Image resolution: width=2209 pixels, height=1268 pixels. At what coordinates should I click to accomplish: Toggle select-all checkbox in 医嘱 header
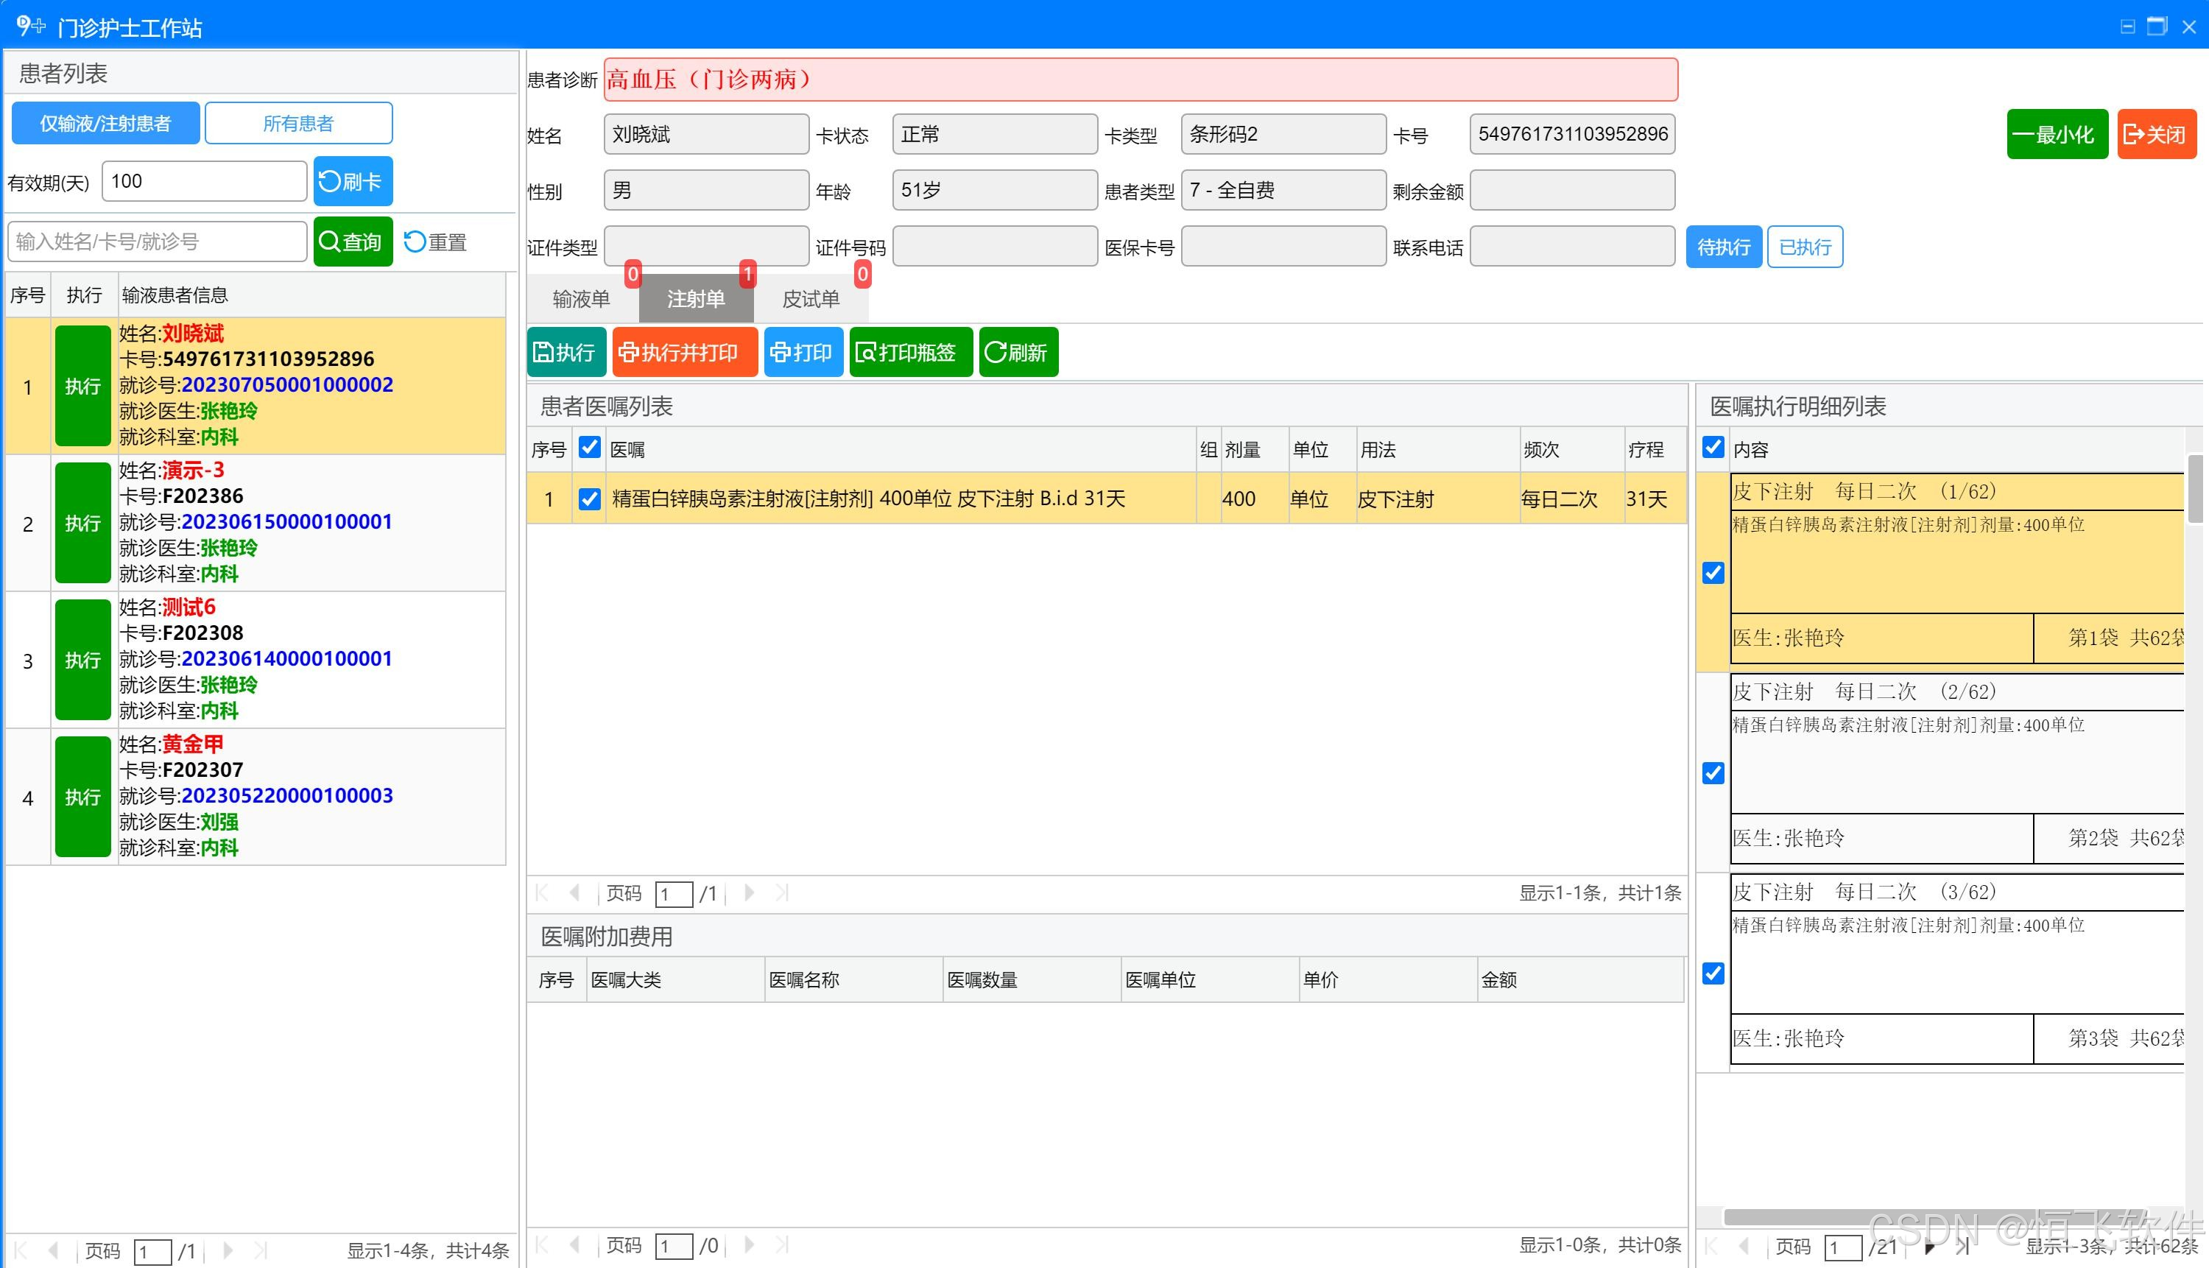[590, 448]
